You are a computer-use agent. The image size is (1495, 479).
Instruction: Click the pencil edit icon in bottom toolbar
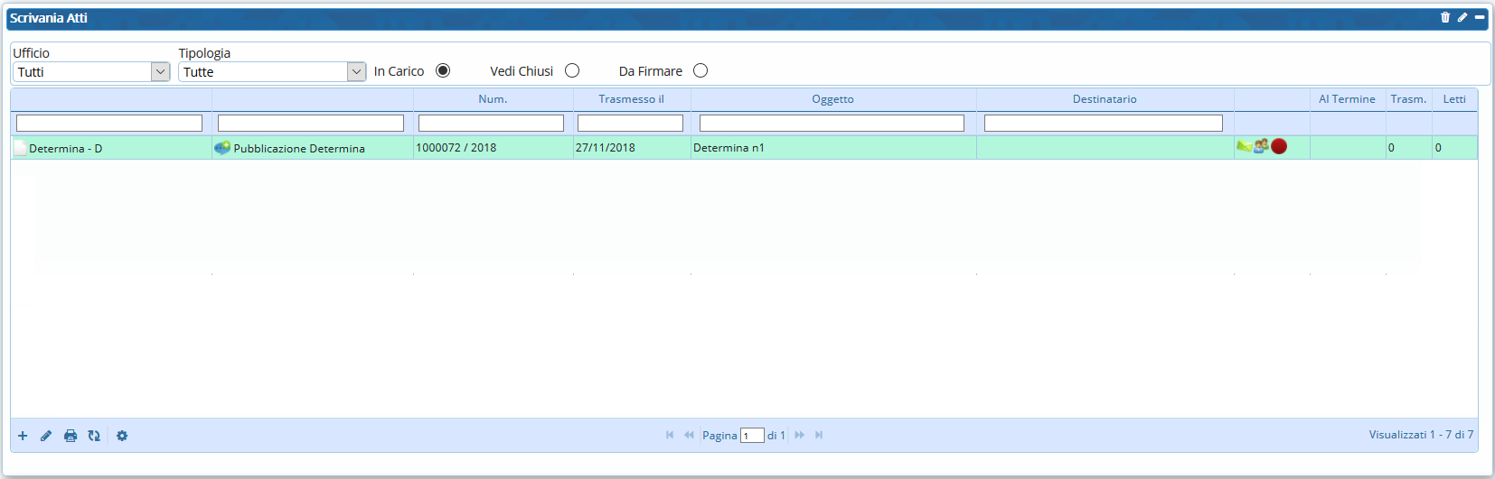point(46,436)
